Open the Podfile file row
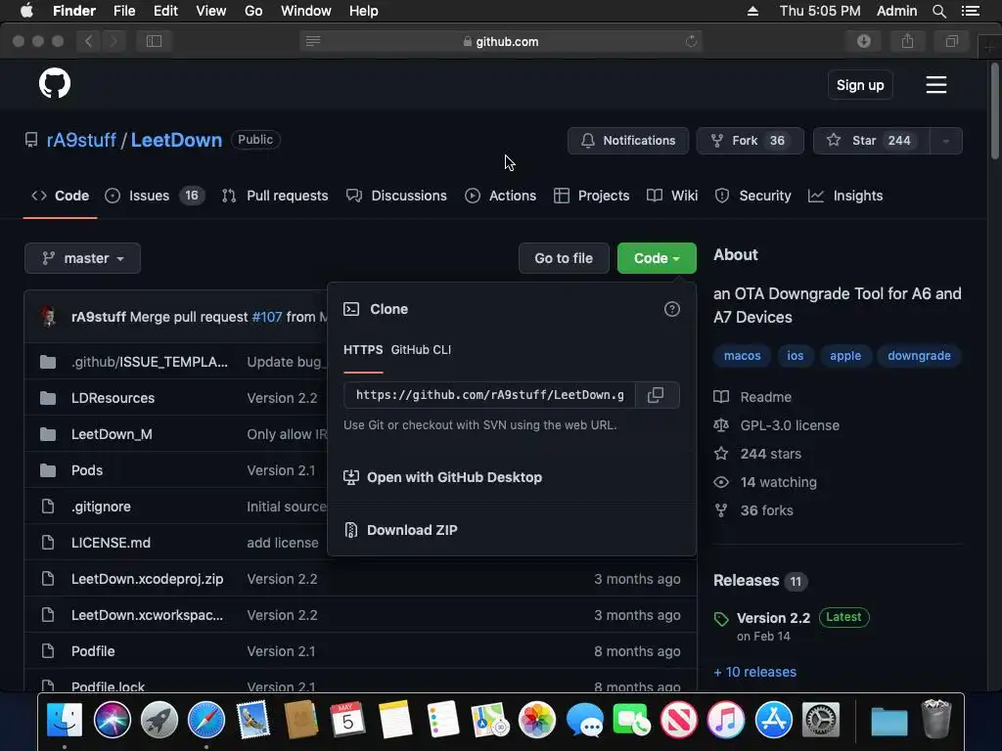The image size is (1002, 751). pyautogui.click(x=360, y=650)
